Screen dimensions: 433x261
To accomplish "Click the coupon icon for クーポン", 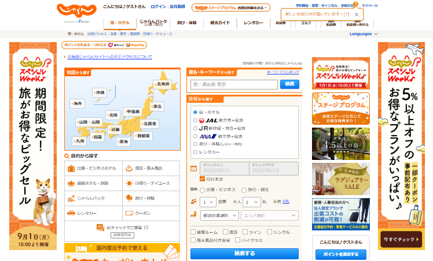I will (x=129, y=213).
